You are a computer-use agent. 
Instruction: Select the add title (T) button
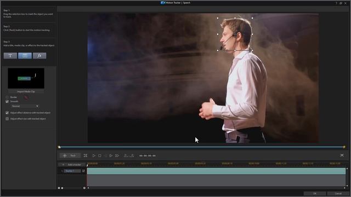coord(10,56)
